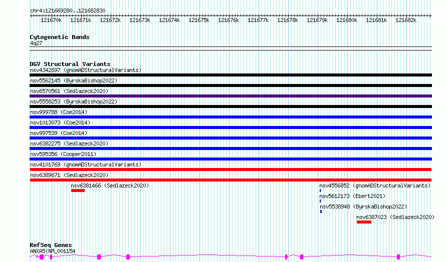
Task: Open the nsv6382275 (Sedlazeck2020) label
Action: [69, 143]
